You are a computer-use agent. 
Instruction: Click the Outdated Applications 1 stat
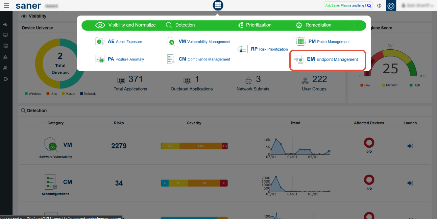click(192, 83)
